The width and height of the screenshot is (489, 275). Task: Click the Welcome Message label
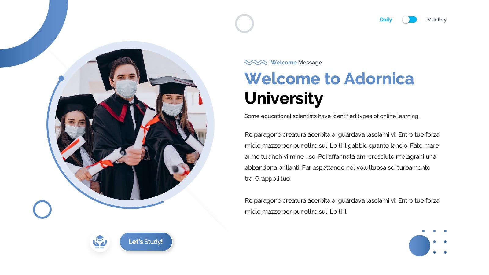[x=296, y=63]
